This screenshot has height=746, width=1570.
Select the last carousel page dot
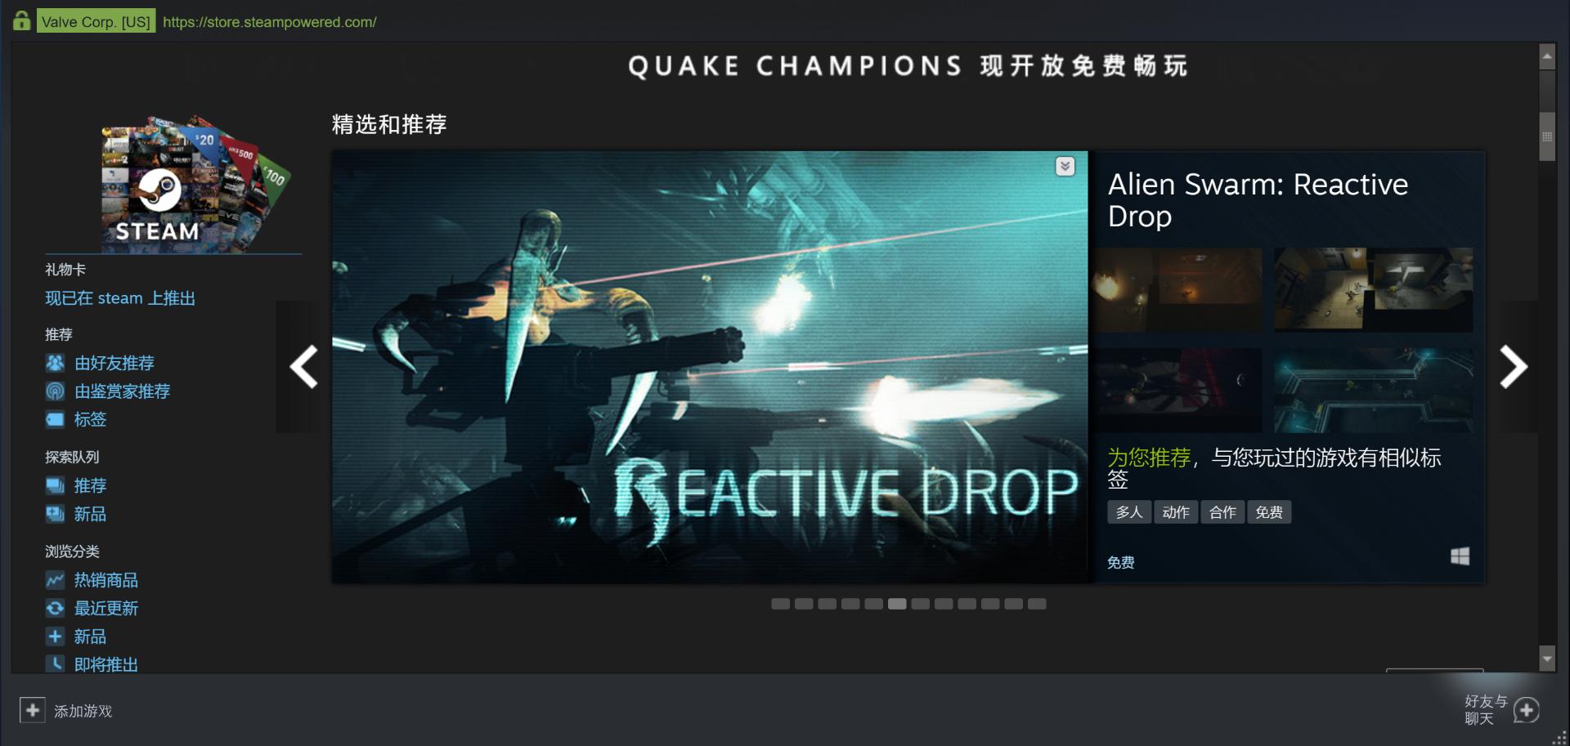point(1037,604)
